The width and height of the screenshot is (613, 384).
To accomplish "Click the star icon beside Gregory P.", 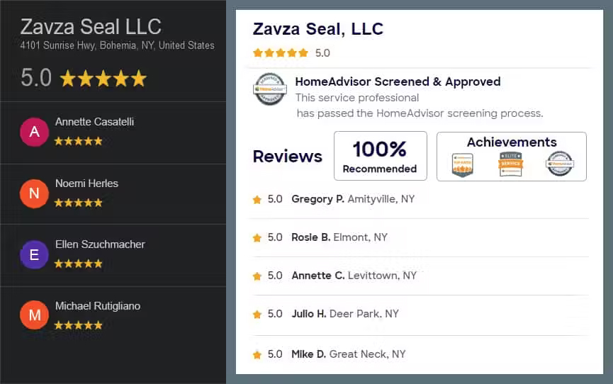I will (x=257, y=200).
